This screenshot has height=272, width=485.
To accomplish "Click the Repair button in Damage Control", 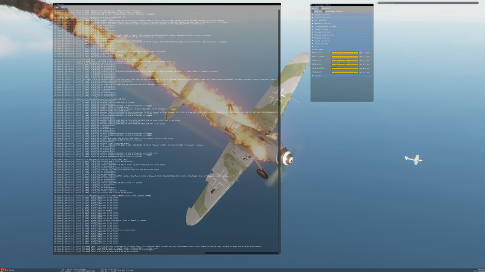I will pyautogui.click(x=315, y=8).
